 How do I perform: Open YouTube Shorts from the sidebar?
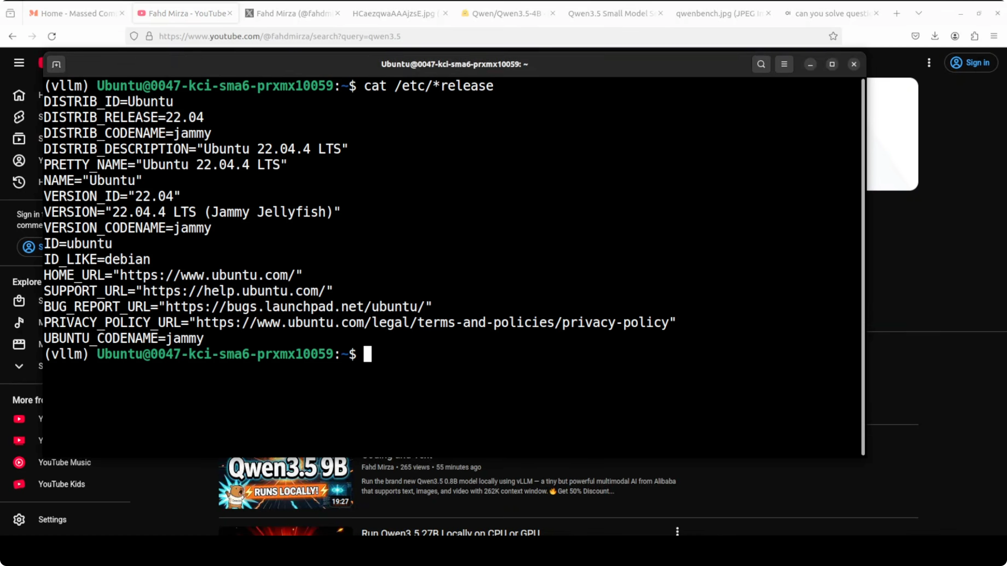[19, 117]
